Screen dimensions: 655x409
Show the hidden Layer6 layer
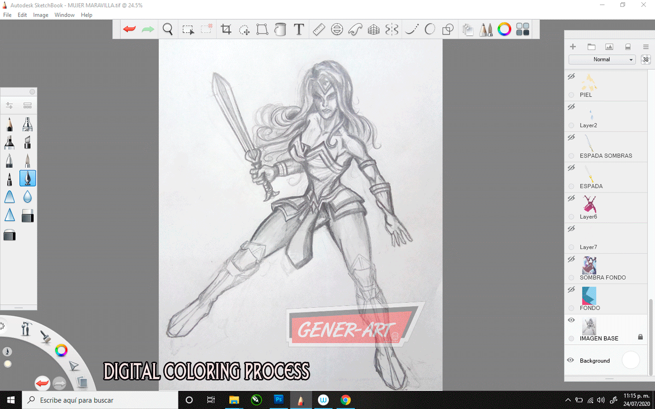click(x=571, y=198)
